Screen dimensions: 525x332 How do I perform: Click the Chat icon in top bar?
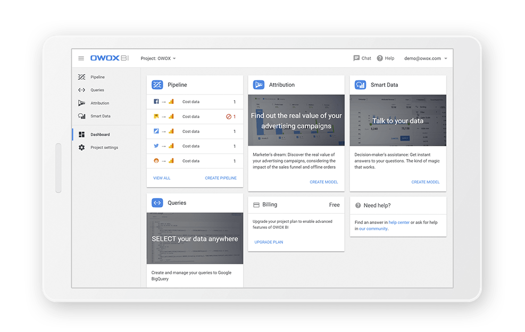click(357, 58)
